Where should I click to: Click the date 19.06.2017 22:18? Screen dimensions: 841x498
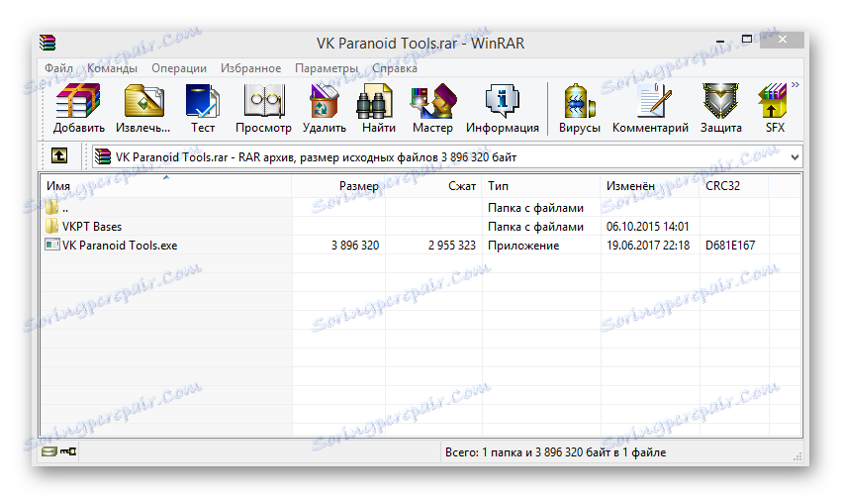coord(648,246)
